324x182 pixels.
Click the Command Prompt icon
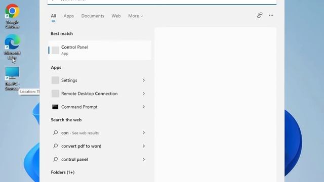coord(55,107)
